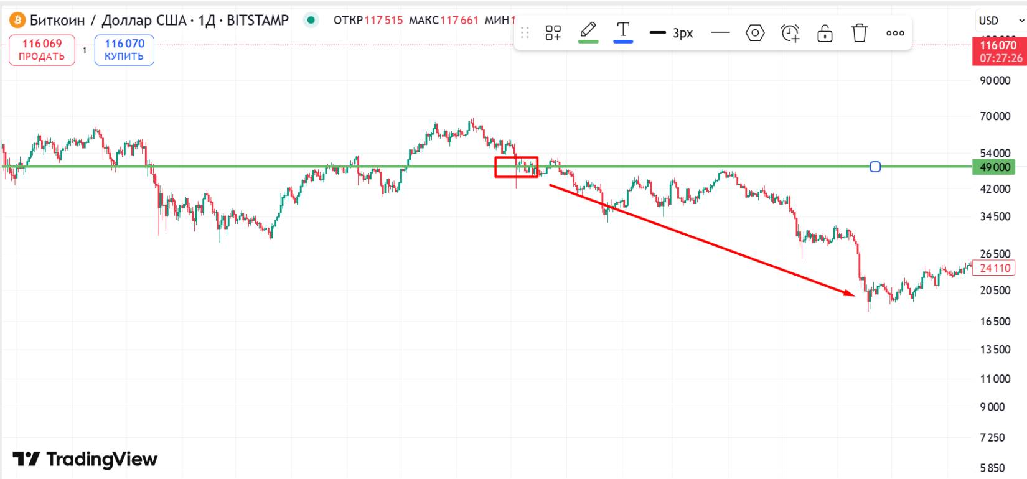
Task: Open the hexagon settings icon
Action: (754, 33)
